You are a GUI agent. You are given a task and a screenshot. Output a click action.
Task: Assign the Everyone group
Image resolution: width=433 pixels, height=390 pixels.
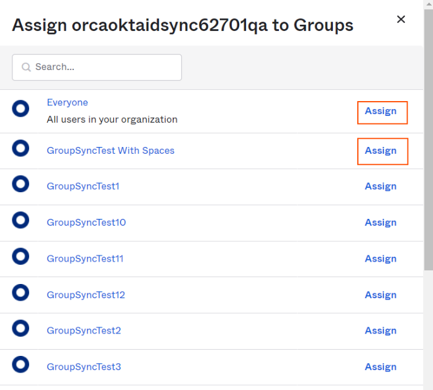click(x=383, y=112)
